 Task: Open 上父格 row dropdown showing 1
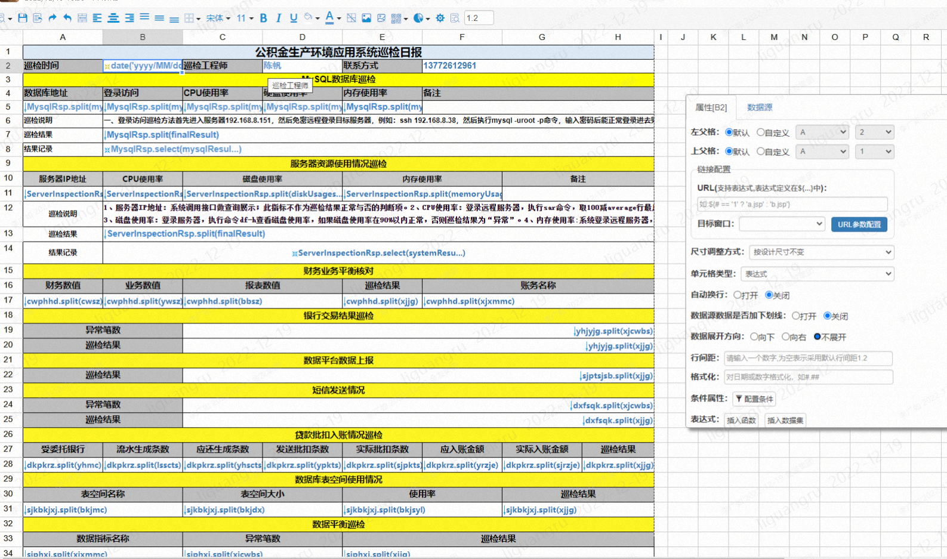874,152
